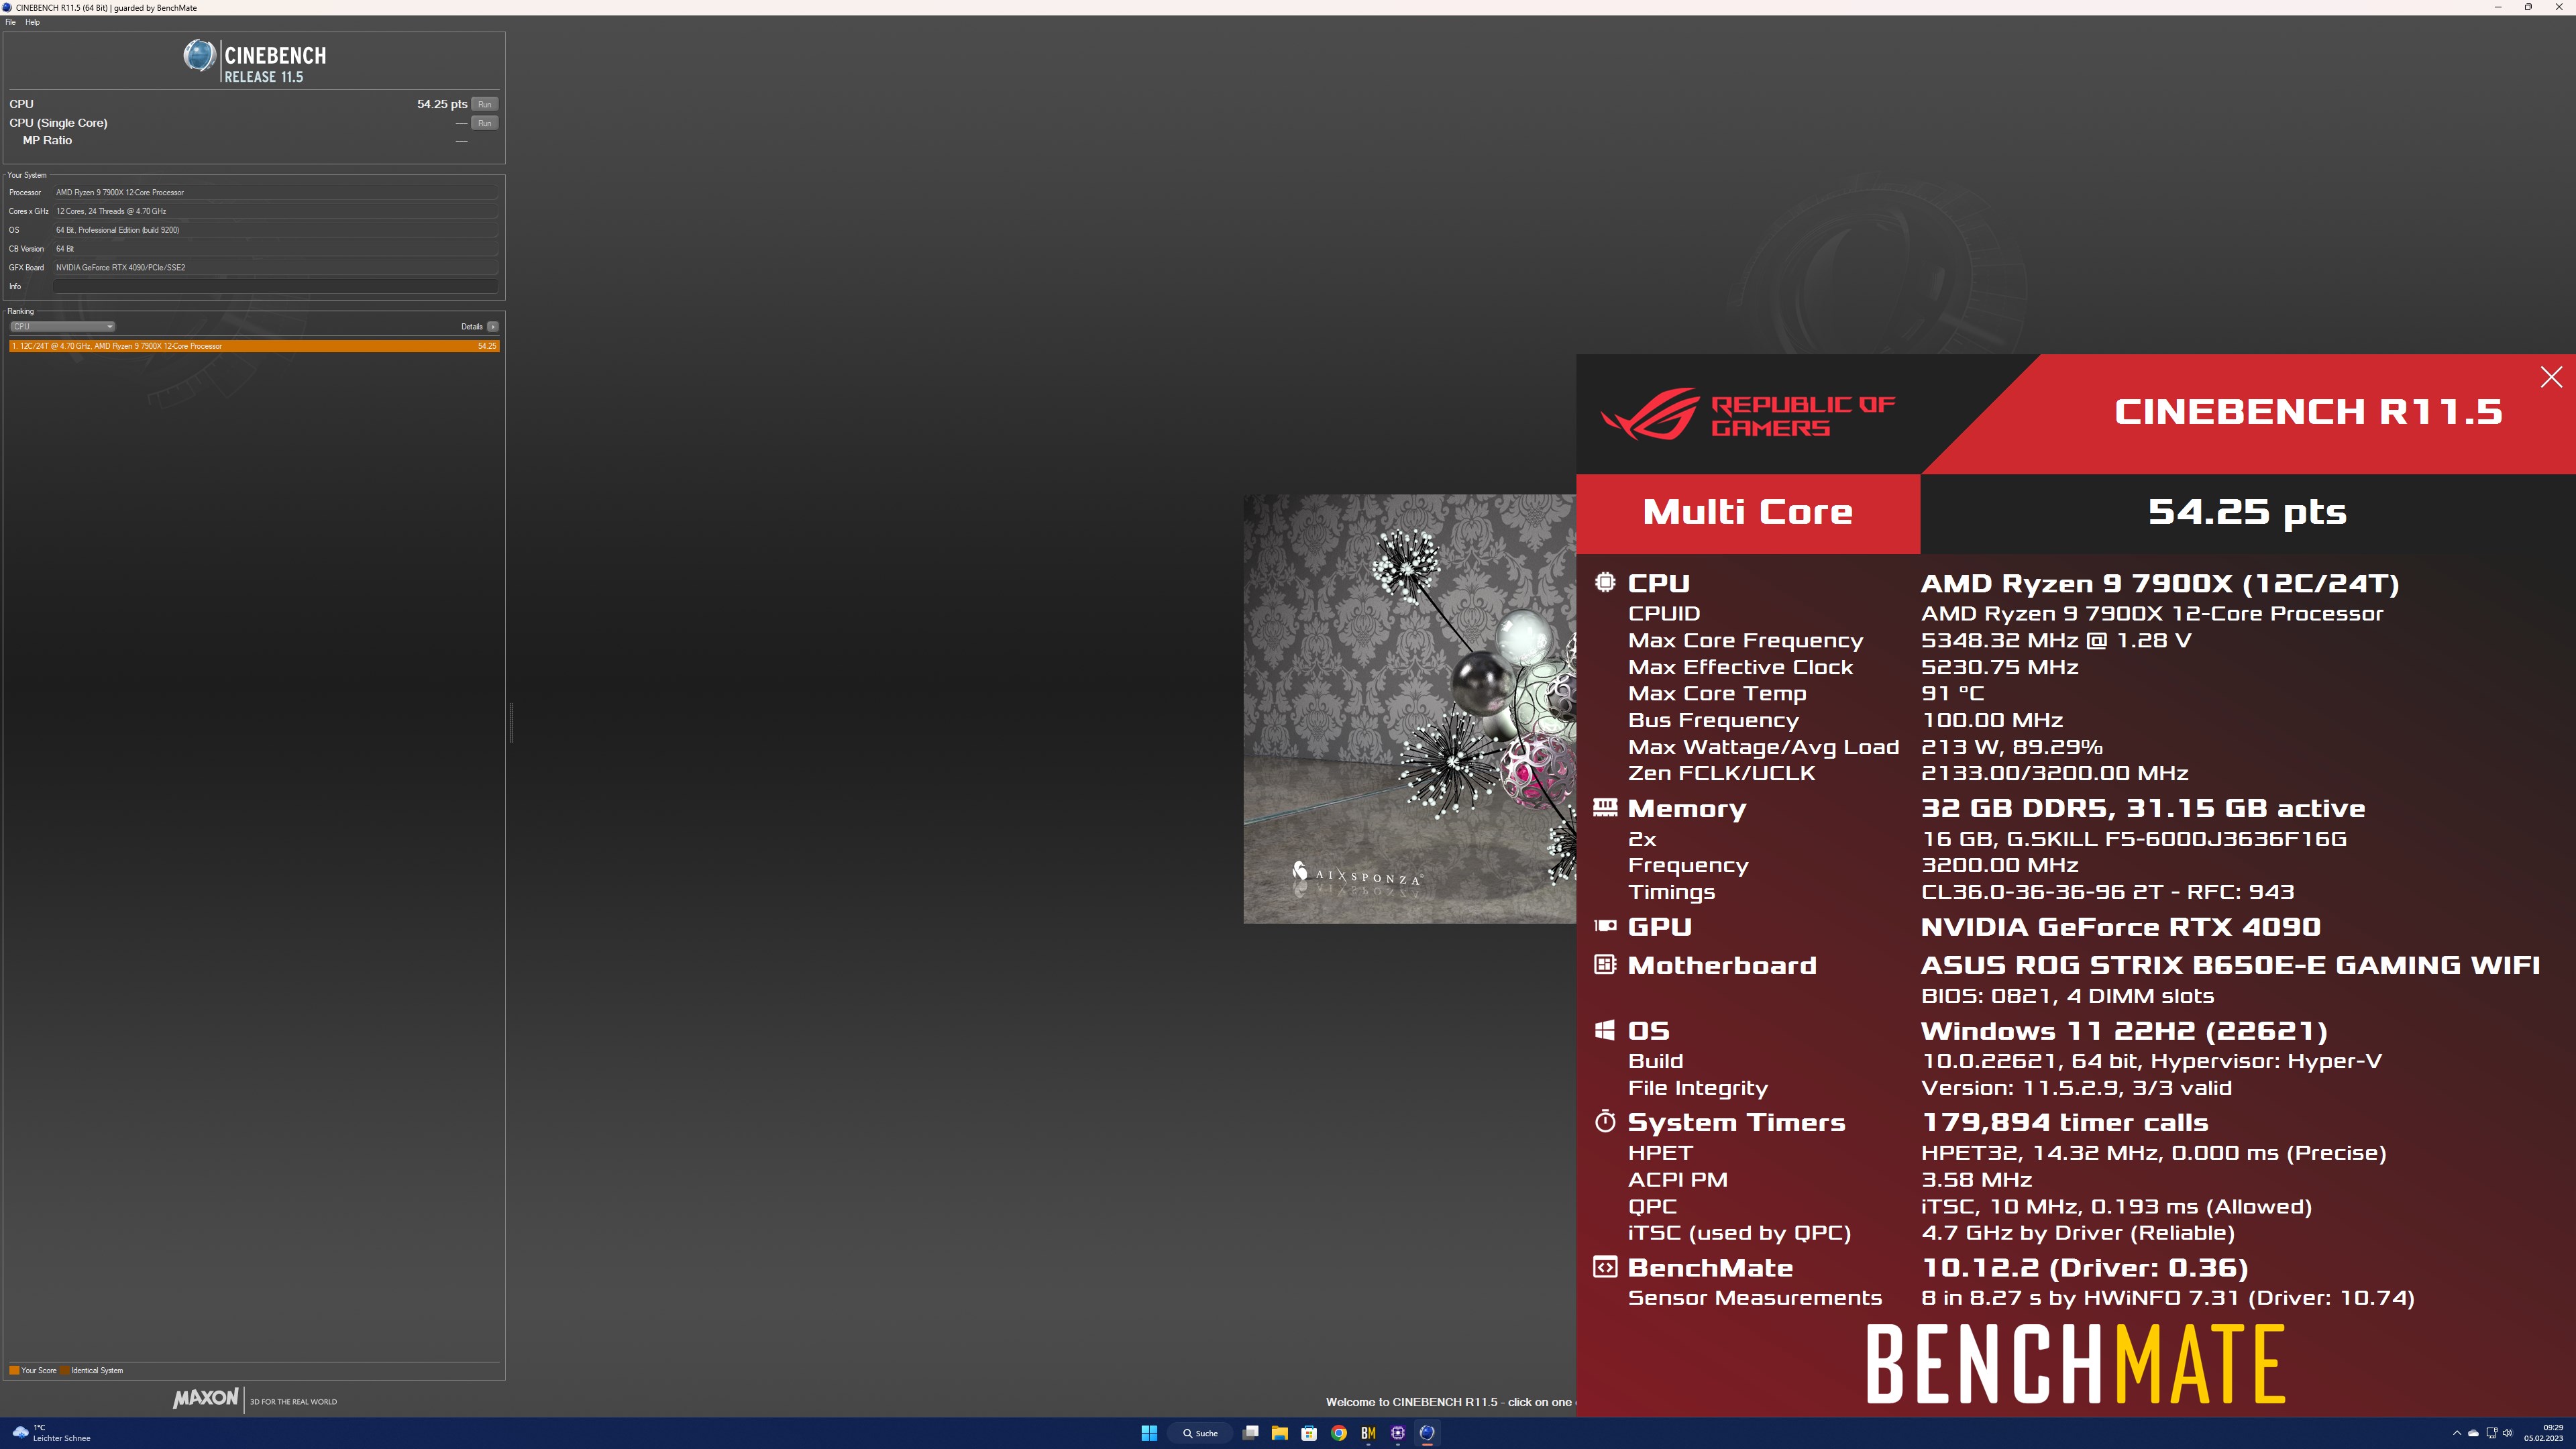
Task: Open the Windows Start menu
Action: (x=1149, y=1433)
